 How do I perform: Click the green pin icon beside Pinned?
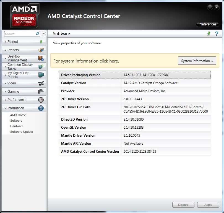pyautogui.click(x=41, y=42)
